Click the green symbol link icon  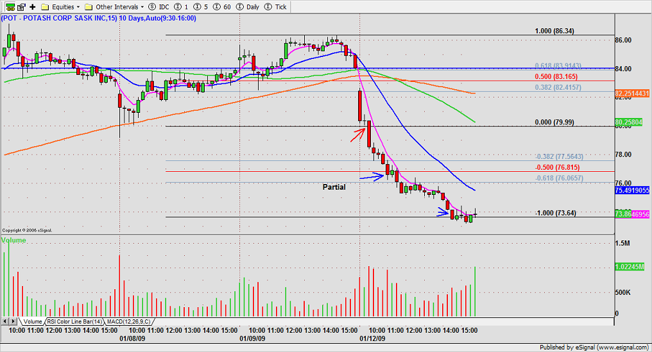tap(10, 6)
